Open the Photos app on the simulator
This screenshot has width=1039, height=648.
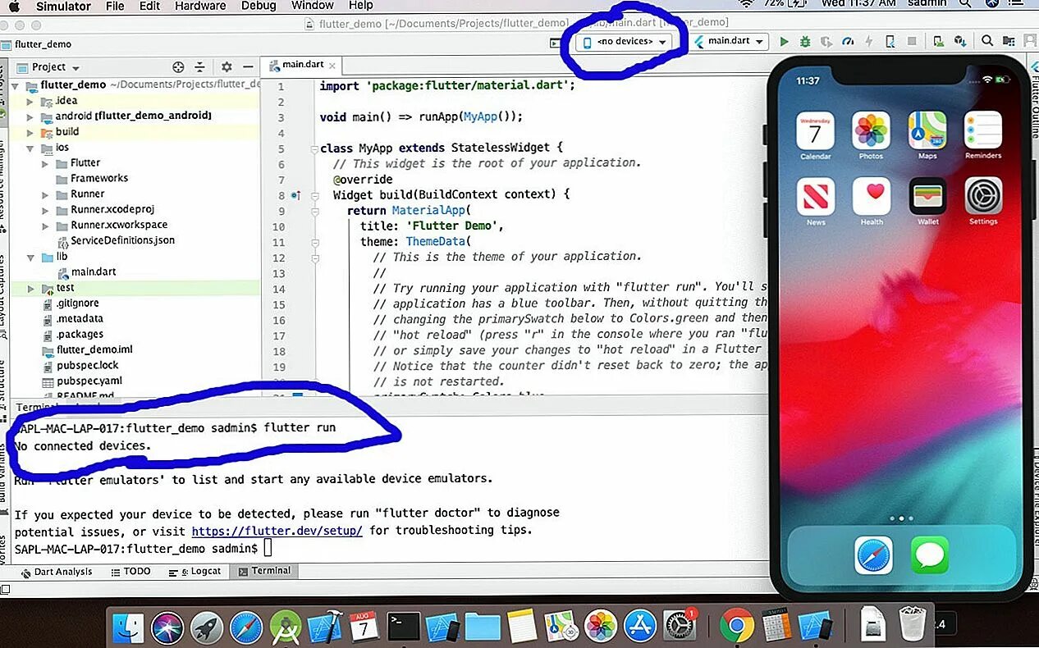pos(871,135)
